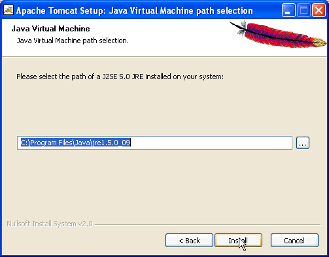Click the Apache feather logo
Image resolution: width=329 pixels, height=257 pixels.
click(x=278, y=34)
